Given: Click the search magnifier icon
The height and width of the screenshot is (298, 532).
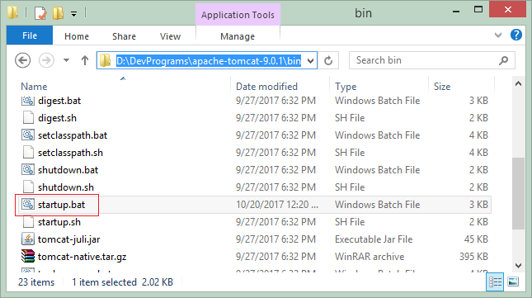Looking at the screenshot, I should [x=504, y=60].
